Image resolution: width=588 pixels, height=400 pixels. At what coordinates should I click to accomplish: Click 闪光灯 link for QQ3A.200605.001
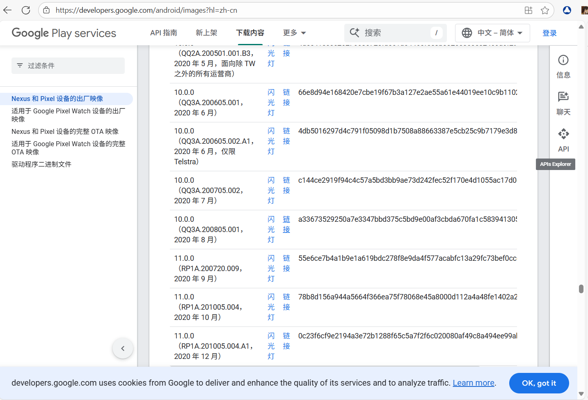[271, 103]
